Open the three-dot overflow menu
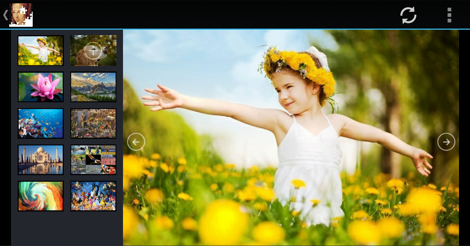Viewport: 470px width, 246px height. 449,15
